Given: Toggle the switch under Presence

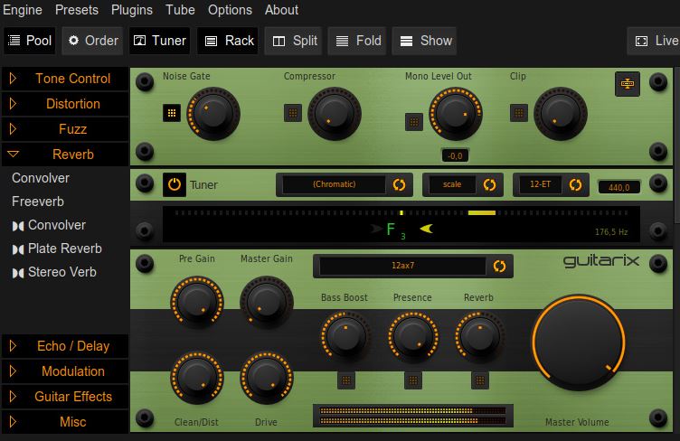Looking at the screenshot, I should 413,380.
